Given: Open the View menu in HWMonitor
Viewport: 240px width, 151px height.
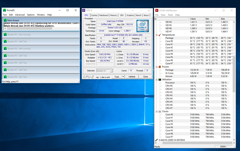Looking at the screenshot, I should click(163, 15).
